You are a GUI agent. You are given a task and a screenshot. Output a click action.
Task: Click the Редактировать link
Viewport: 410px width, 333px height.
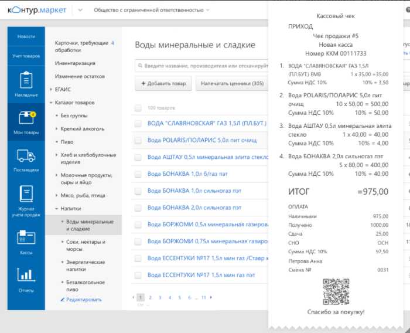[x=84, y=300]
